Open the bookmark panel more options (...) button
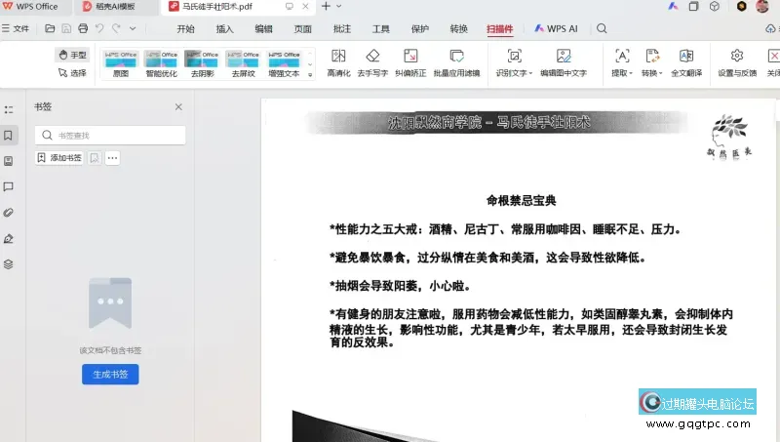This screenshot has height=442, width=780. [x=112, y=158]
